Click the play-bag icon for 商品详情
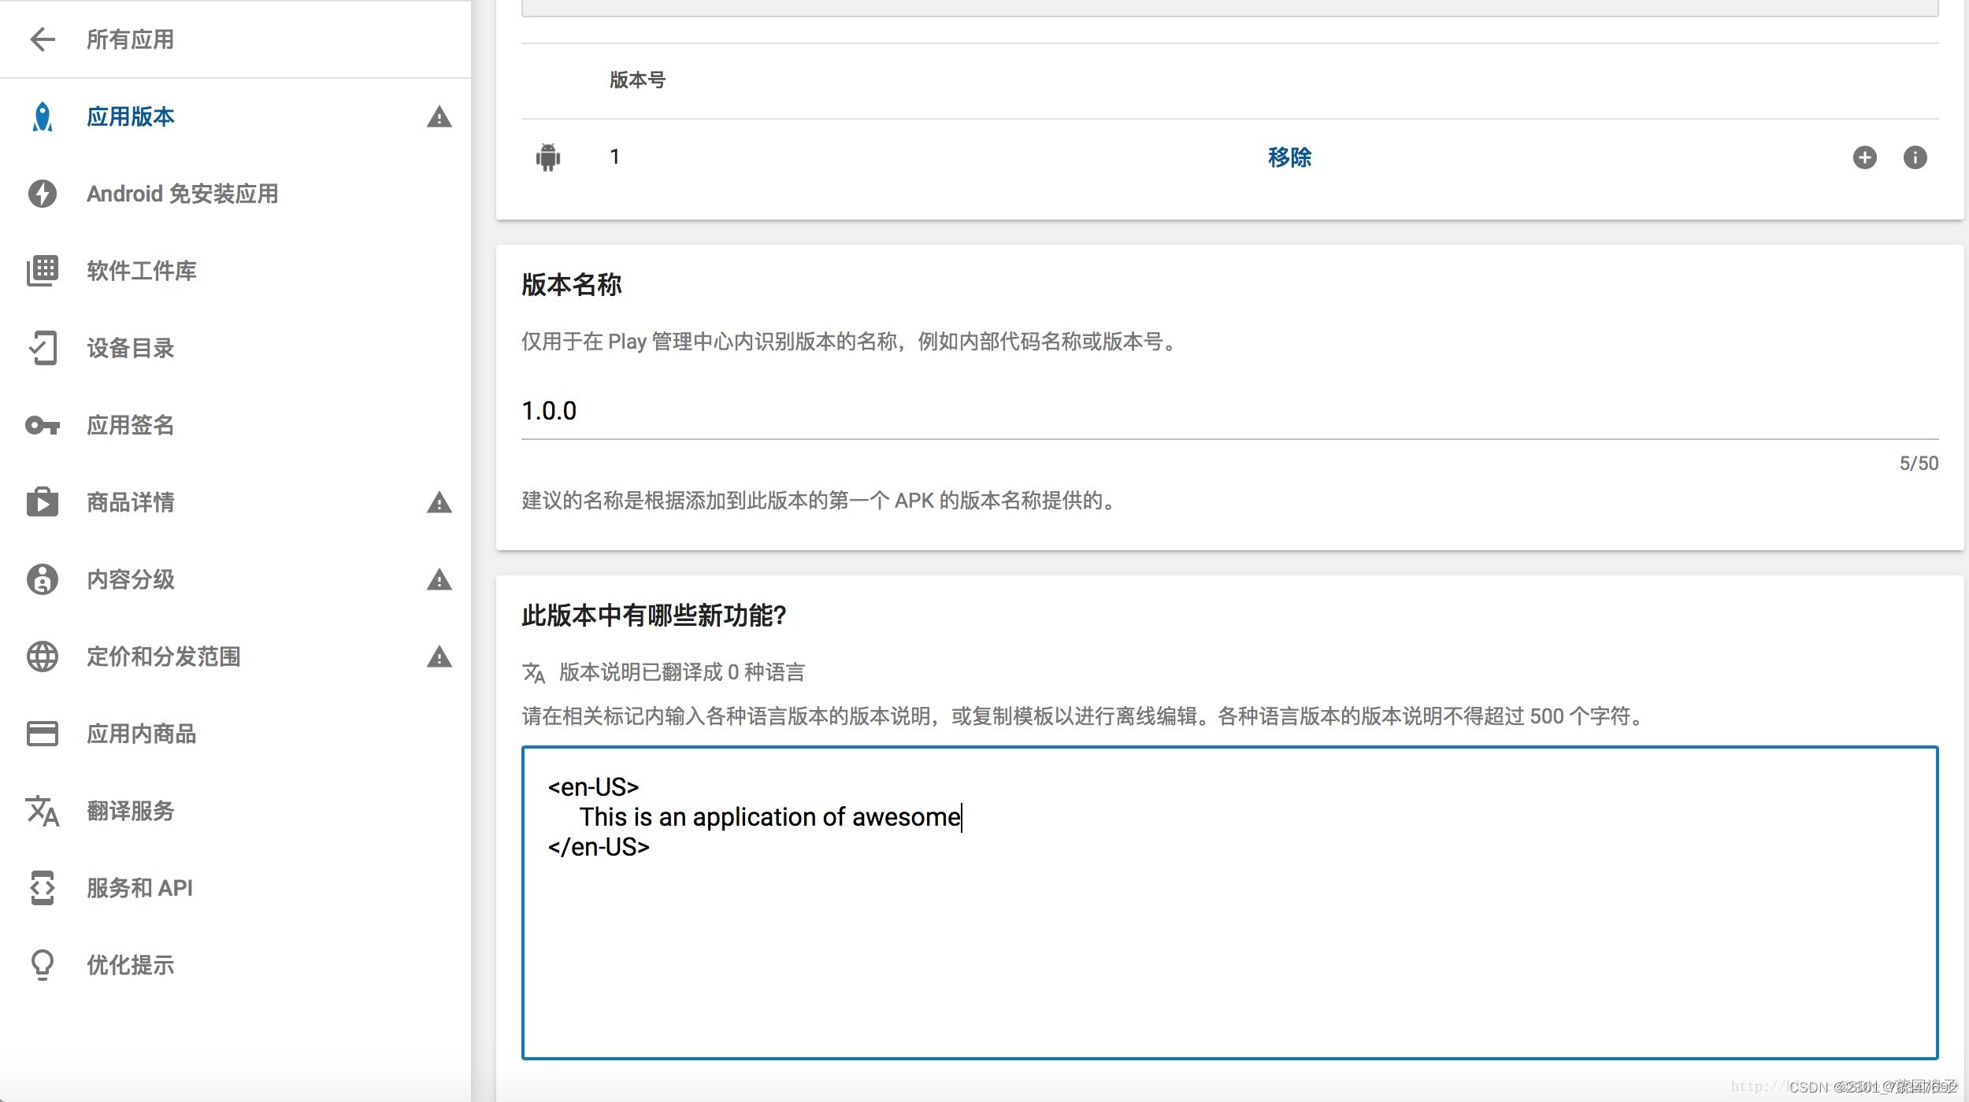The width and height of the screenshot is (1969, 1102). point(43,501)
